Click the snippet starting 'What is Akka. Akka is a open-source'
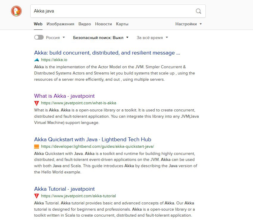Viewport: 253px width, 222px height. (117, 116)
